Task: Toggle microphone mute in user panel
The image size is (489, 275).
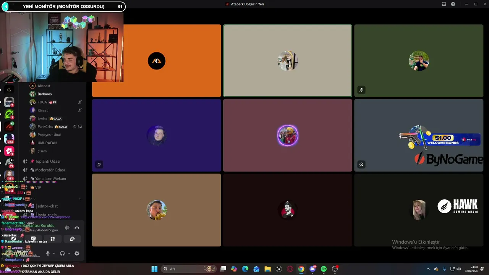Action: pos(48,253)
